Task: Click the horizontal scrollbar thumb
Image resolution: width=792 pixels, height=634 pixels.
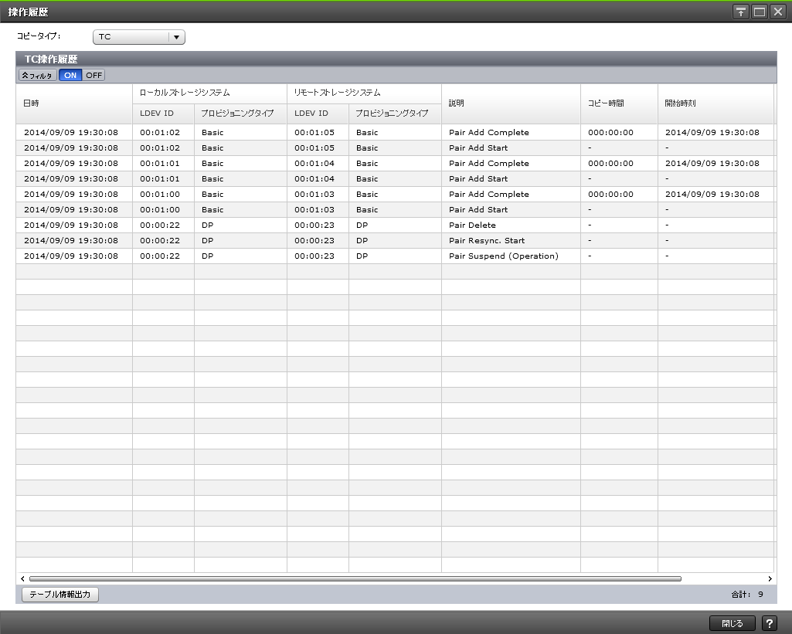Action: coord(355,578)
